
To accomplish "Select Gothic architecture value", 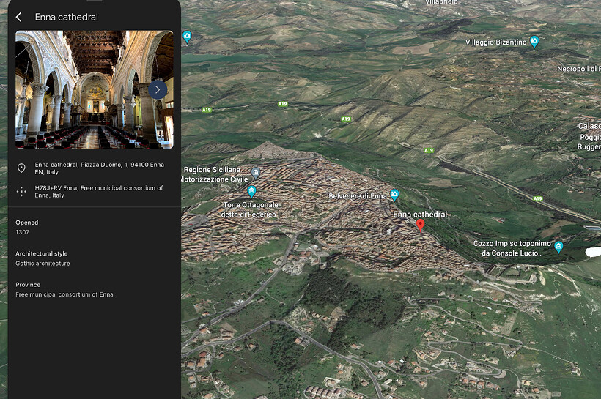I will coord(43,264).
